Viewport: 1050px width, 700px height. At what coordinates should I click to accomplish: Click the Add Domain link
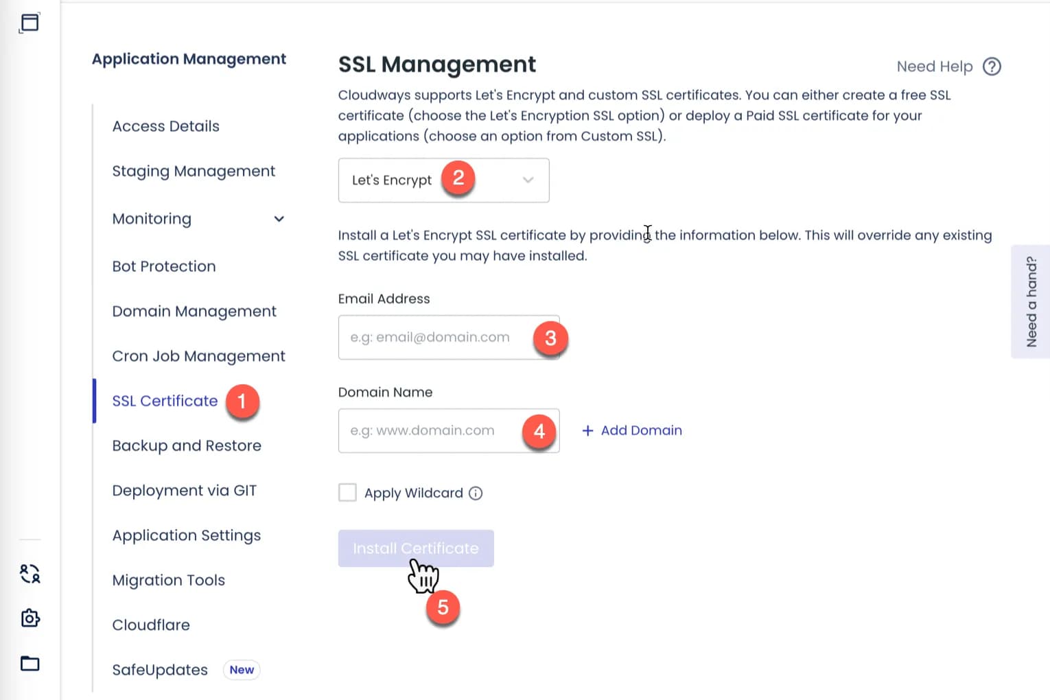point(641,430)
